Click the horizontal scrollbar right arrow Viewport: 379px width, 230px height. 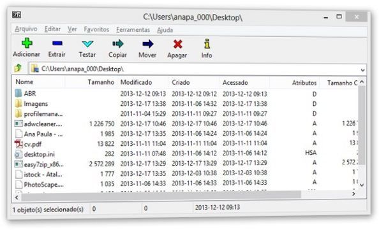pos(353,194)
